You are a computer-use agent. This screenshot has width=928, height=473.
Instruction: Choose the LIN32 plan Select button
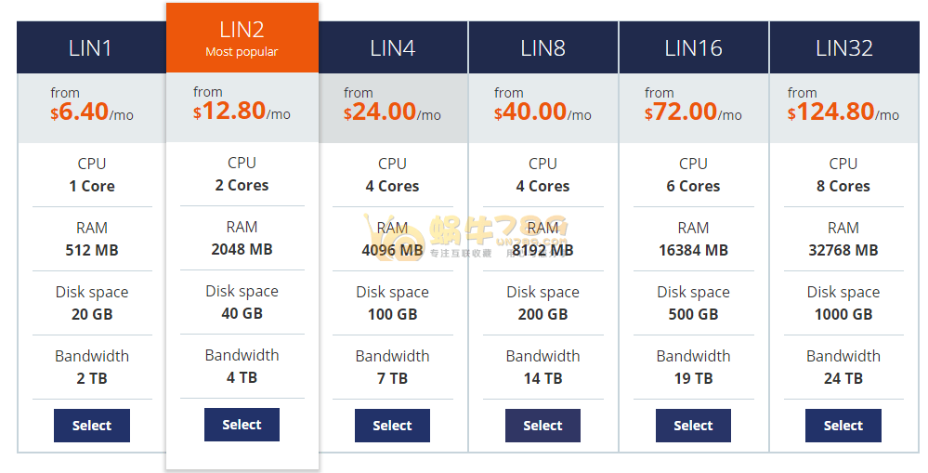coord(843,425)
